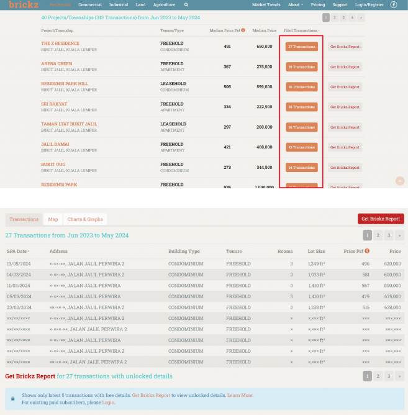Click Get Brickz Report link in notice

point(151,395)
